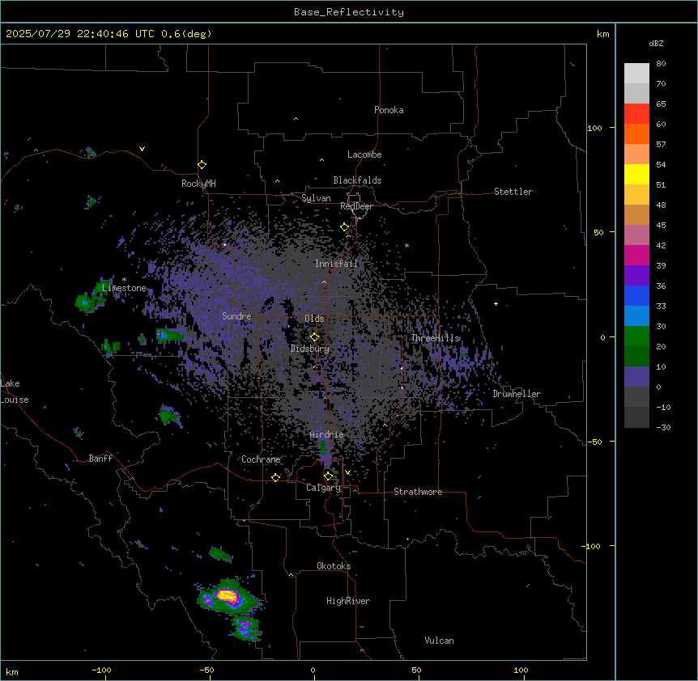Screen dimensions: 698x681
Task: Click the Vulcan town label
Action: [440, 641]
